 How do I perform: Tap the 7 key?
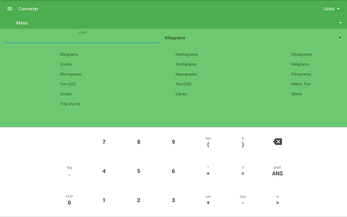point(104,142)
